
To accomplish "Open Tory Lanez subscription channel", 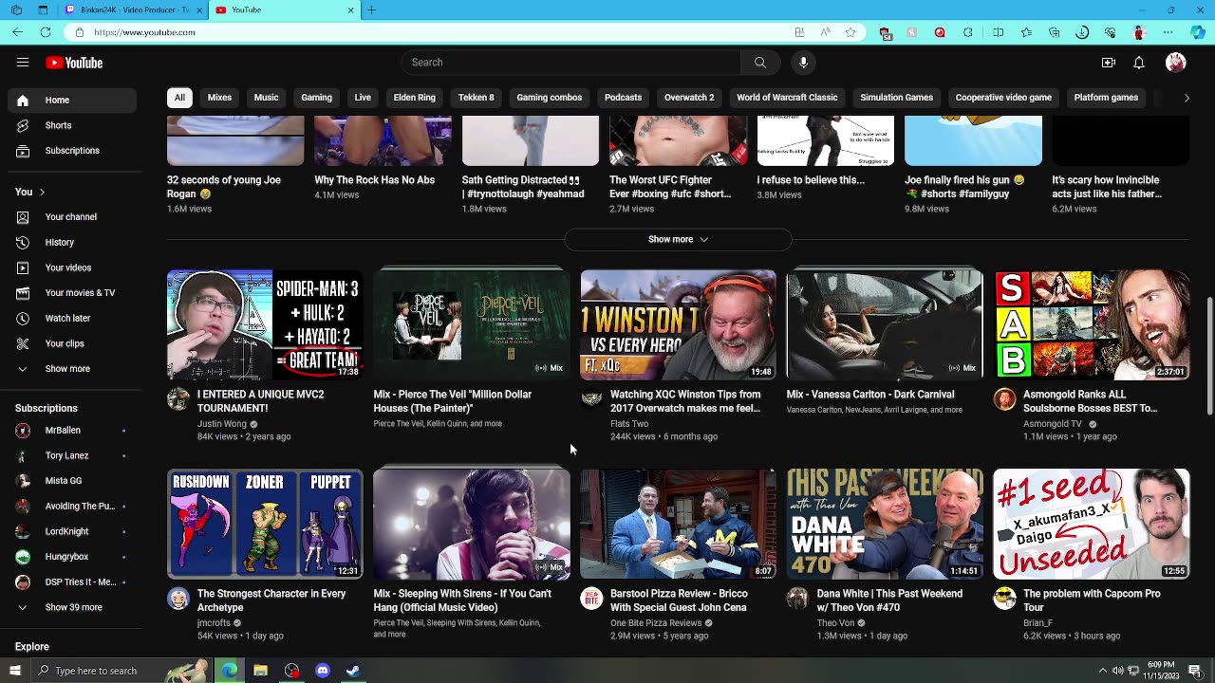I will [72, 456].
